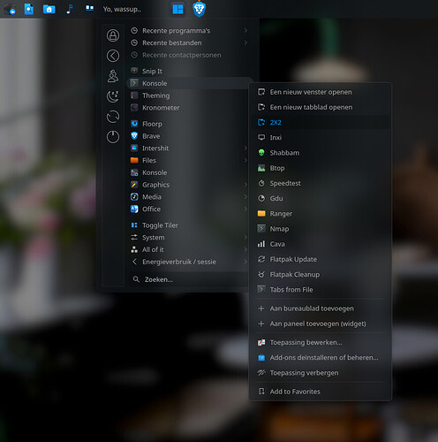Click the Zoeken... search field
The width and height of the screenshot is (438, 442).
click(x=188, y=279)
